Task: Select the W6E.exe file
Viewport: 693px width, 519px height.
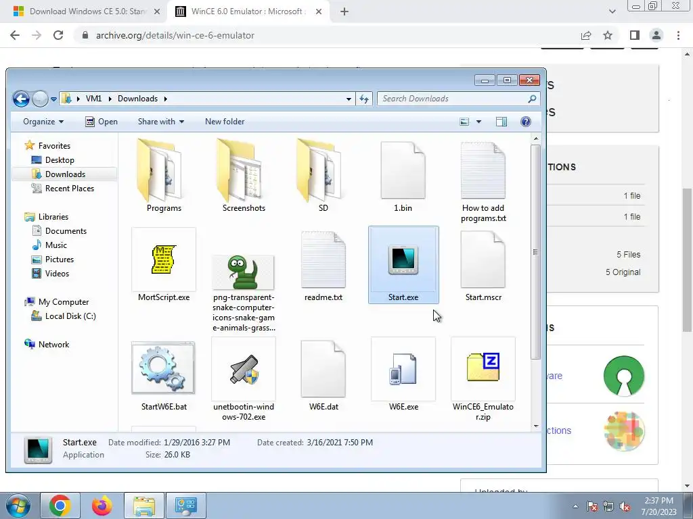Action: coord(403,375)
